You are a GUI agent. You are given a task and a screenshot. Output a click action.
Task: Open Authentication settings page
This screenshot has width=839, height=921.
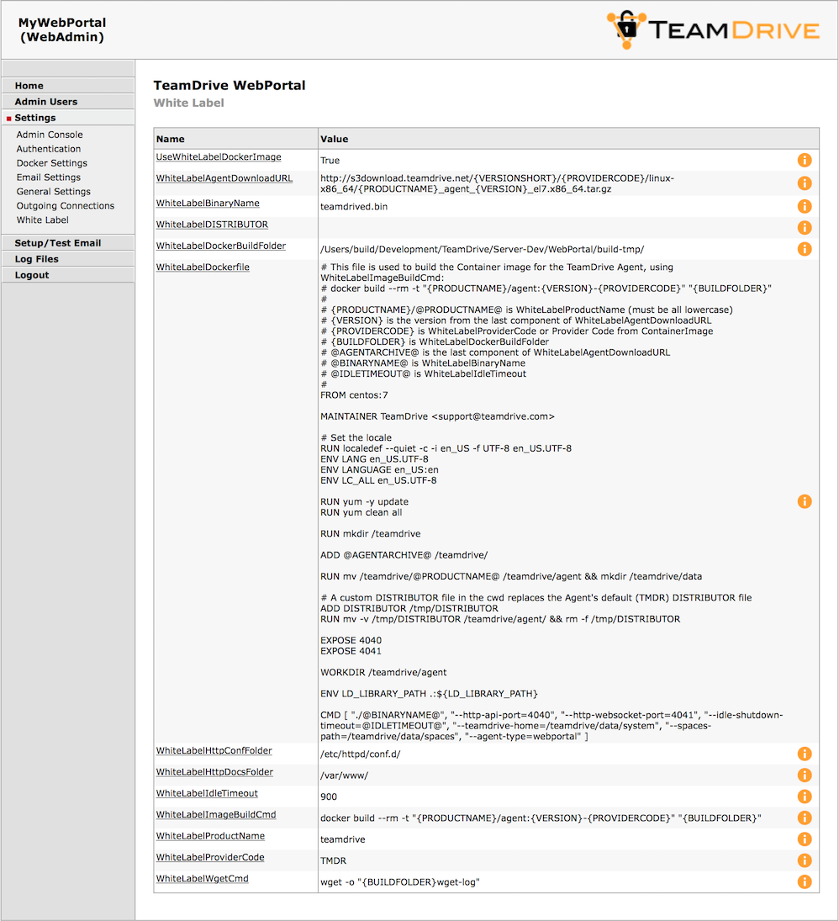(x=49, y=149)
